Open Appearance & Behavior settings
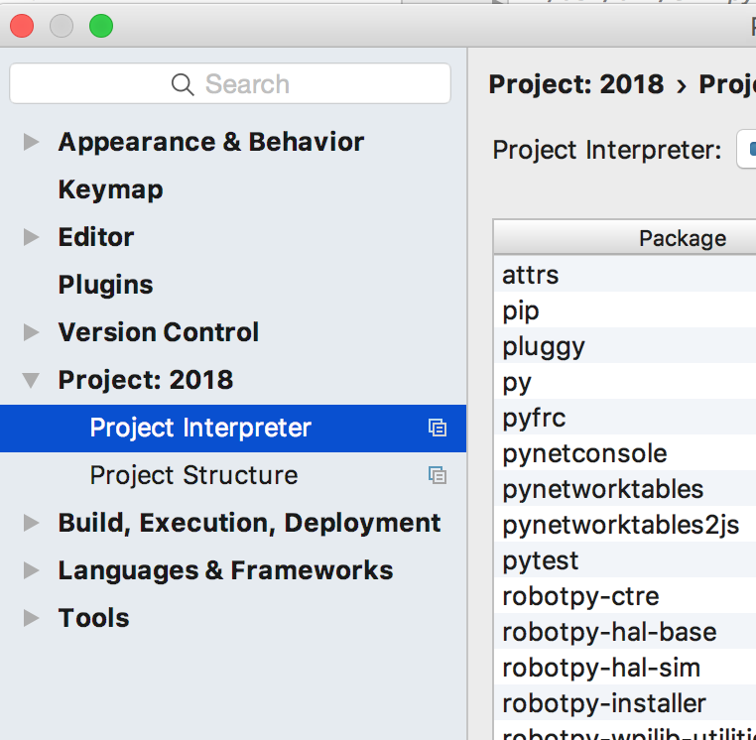Screen dimensions: 756x740 tap(210, 142)
